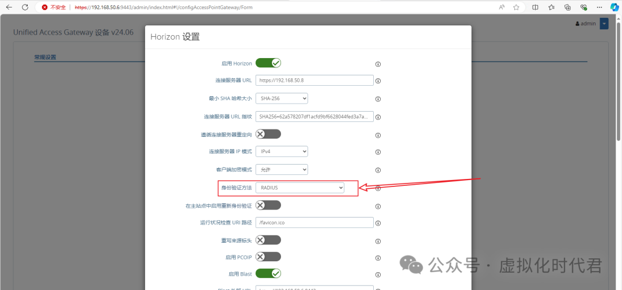Open the browser essentials heart icon
The height and width of the screenshot is (290, 622).
583,7
